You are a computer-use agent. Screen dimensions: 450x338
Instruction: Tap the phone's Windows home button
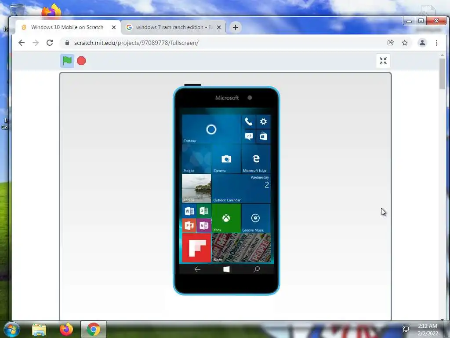point(226,269)
